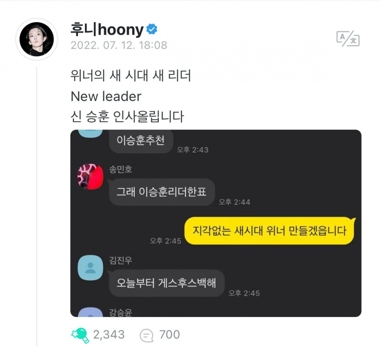Select the 이승훈추천 message bubble
The height and width of the screenshot is (346, 381).
coord(141,141)
